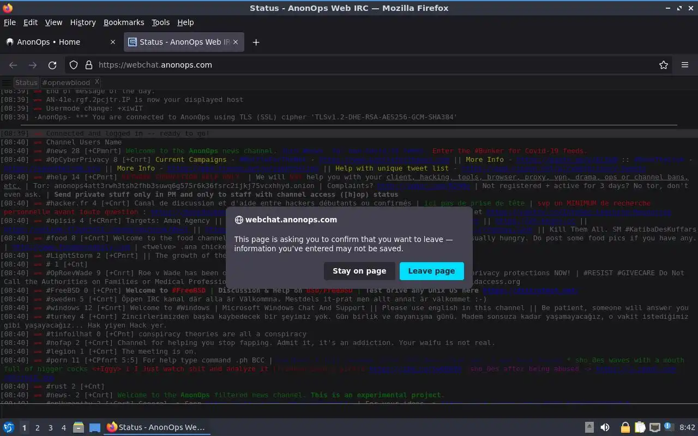Open the Firefox application menu
The width and height of the screenshot is (698, 436).
point(685,65)
